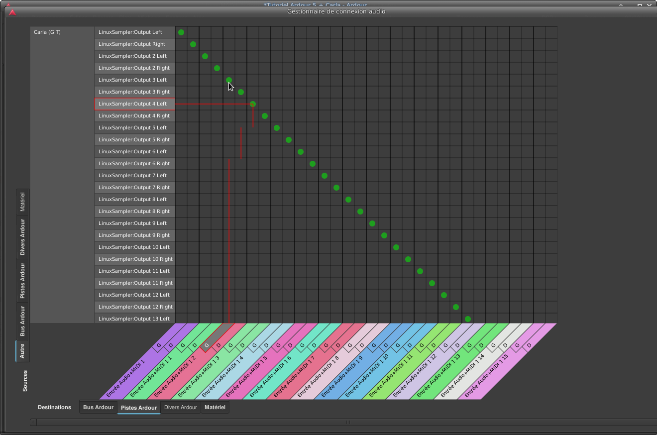
Task: Toggle the connection dot on Output Right row
Action: [x=193, y=44]
